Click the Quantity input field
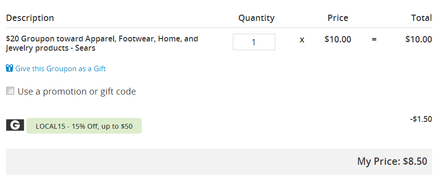This screenshot has height=176, width=437. click(x=254, y=42)
